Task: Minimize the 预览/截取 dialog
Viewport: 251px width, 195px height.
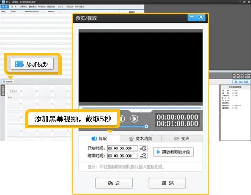Action: pos(192,17)
